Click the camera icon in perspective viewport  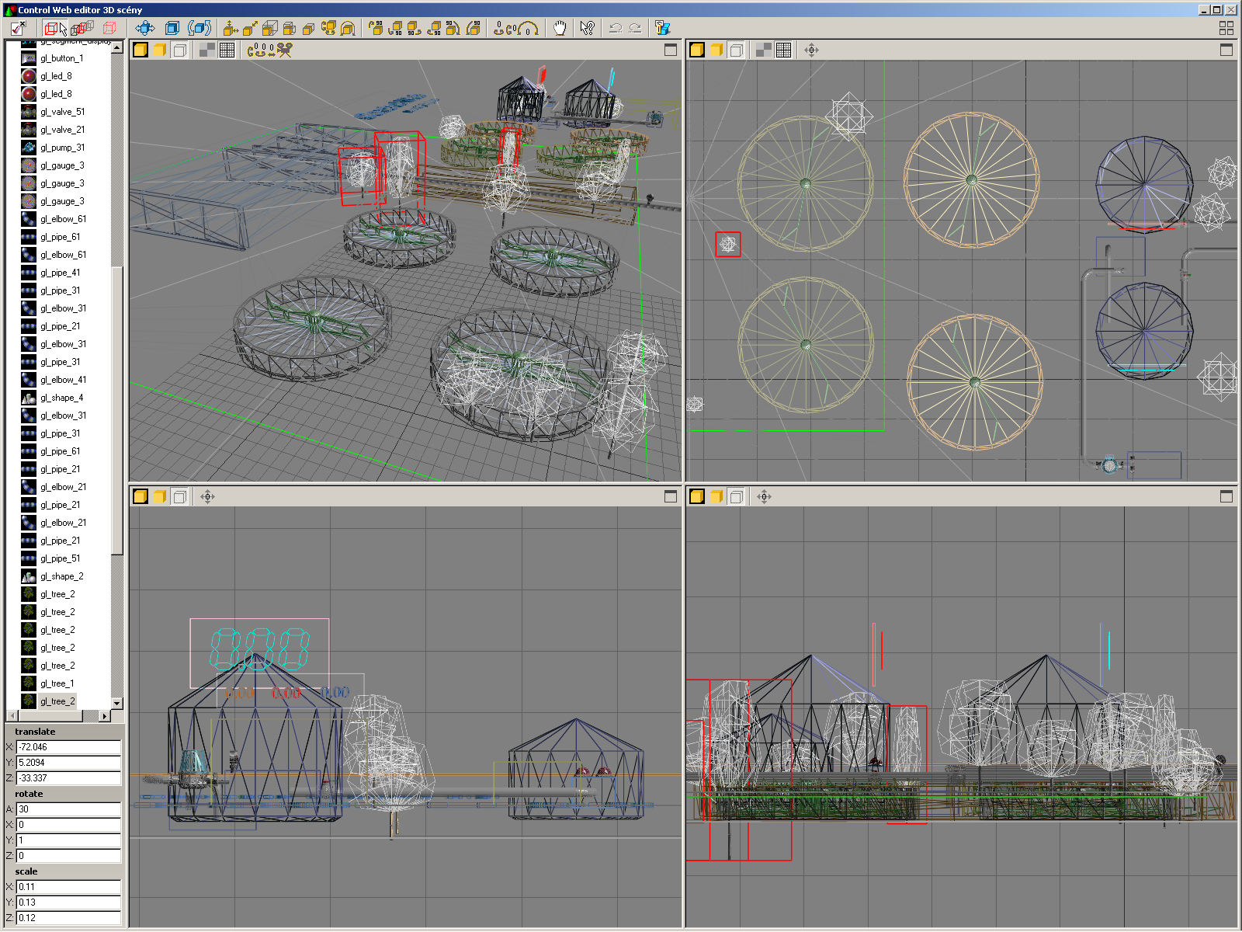285,50
